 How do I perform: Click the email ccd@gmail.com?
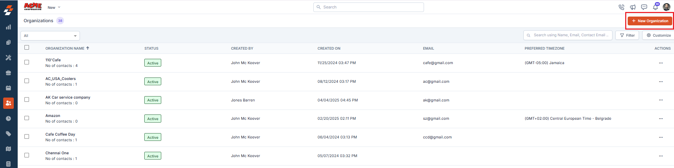[x=437, y=137]
